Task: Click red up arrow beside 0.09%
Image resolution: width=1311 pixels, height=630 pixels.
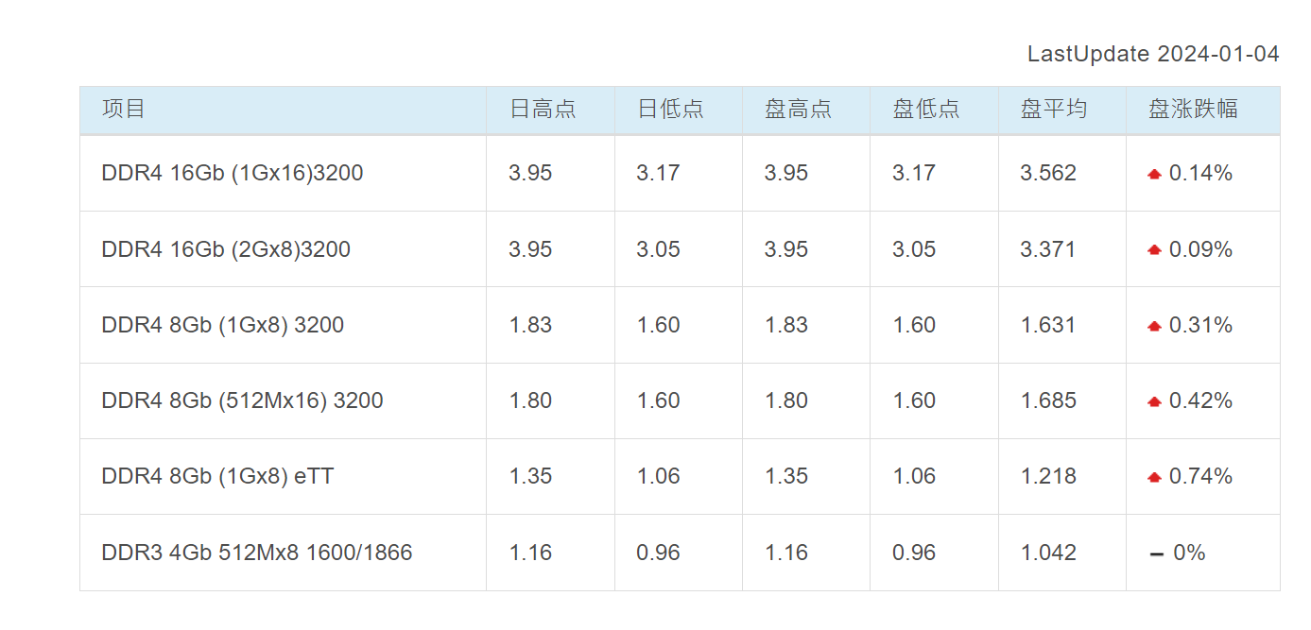Action: pos(1154,250)
